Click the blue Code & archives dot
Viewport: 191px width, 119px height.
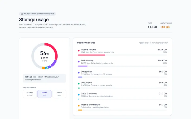point(79,95)
